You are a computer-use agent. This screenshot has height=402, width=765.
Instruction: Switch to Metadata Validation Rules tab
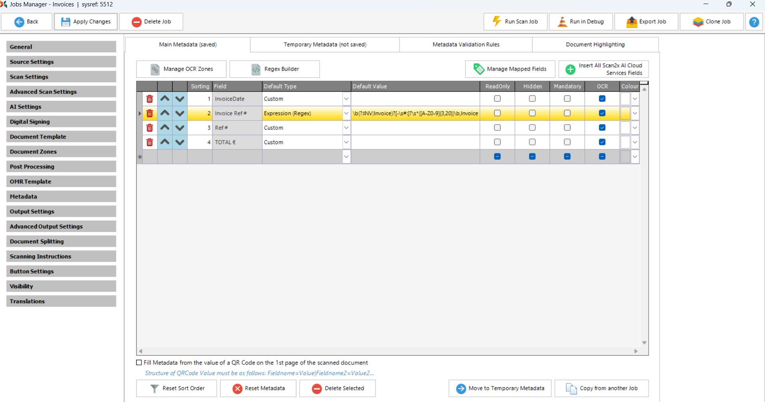466,44
